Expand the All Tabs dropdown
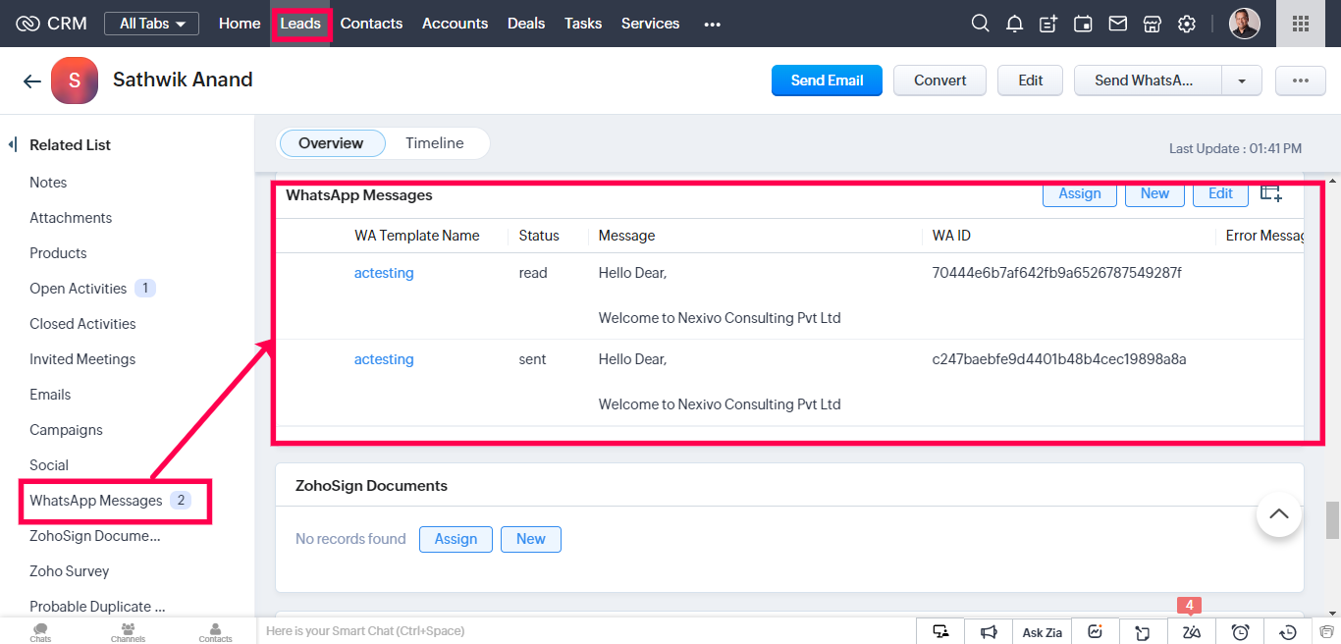 [x=151, y=24]
